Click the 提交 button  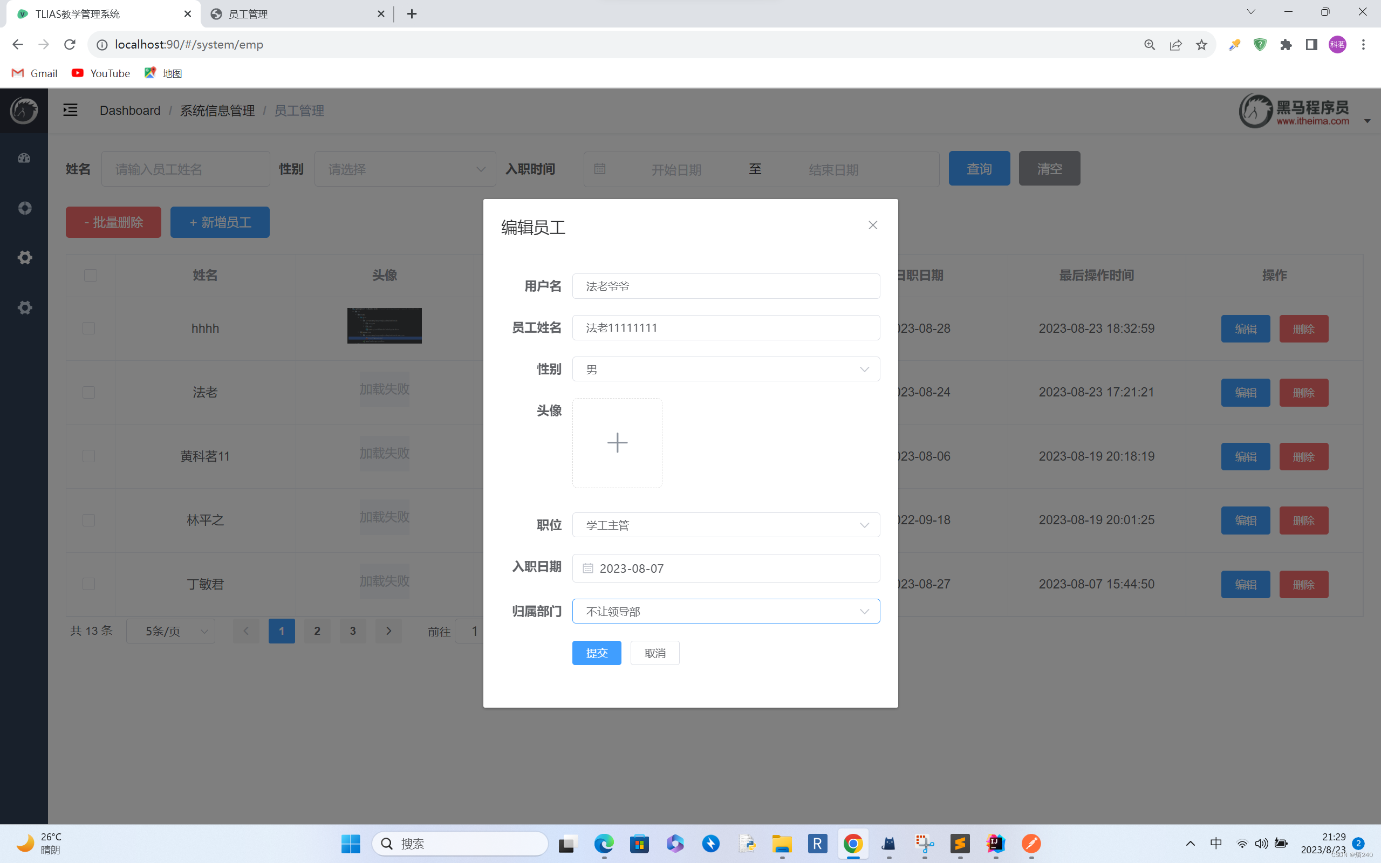pos(596,653)
